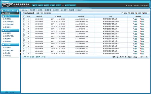Viewport: 151px width, 94px height.
Task: Click the 退出 logout button
Action: tap(58, 5)
